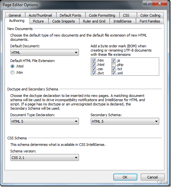Switch to the AutoThumbnail tab
Image resolution: width=171 pixels, height=187 pixels.
point(41,15)
